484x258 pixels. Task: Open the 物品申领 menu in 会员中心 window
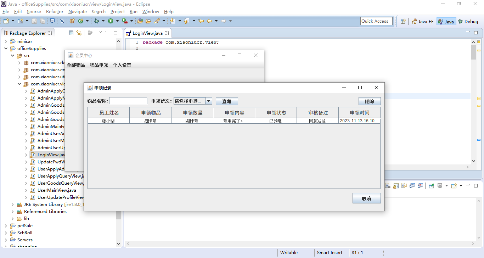99,65
